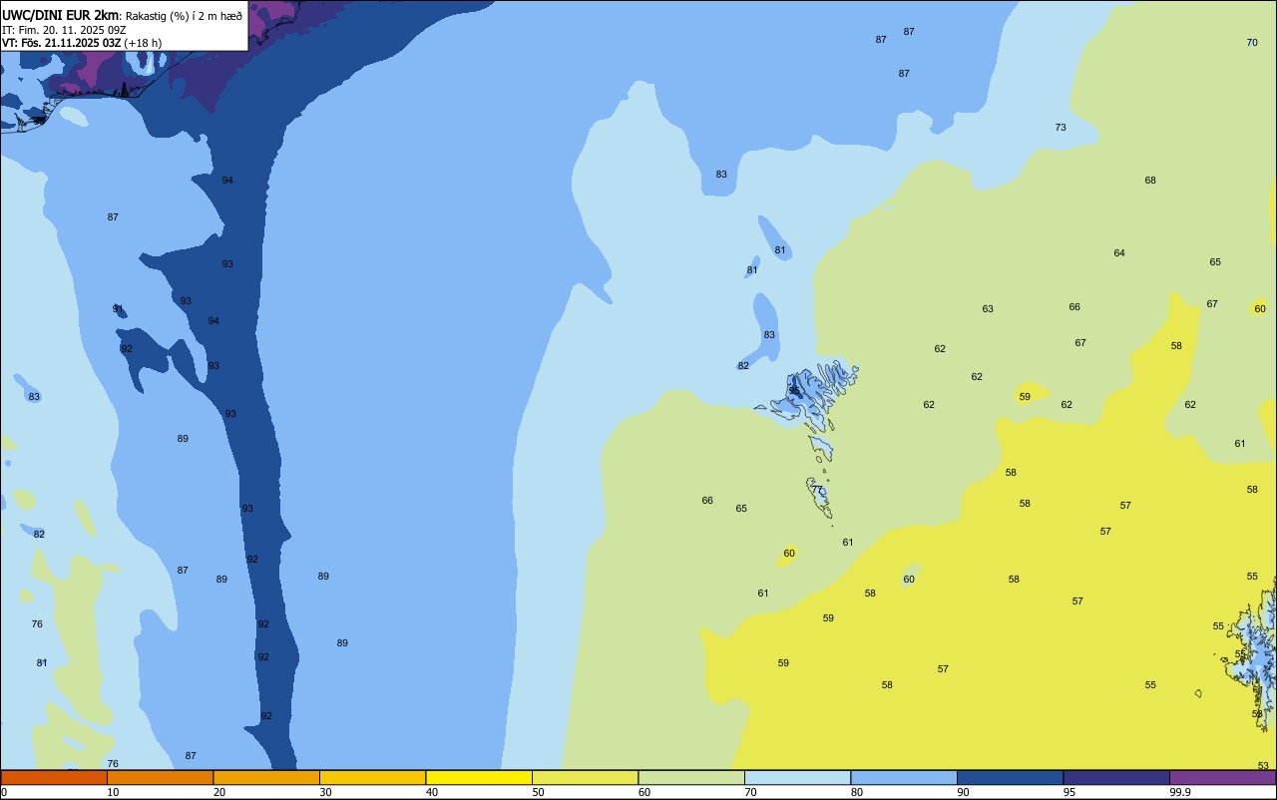1277x800 pixels.
Task: Pick the purple 99.9+ legend swatch
Action: [1222, 777]
